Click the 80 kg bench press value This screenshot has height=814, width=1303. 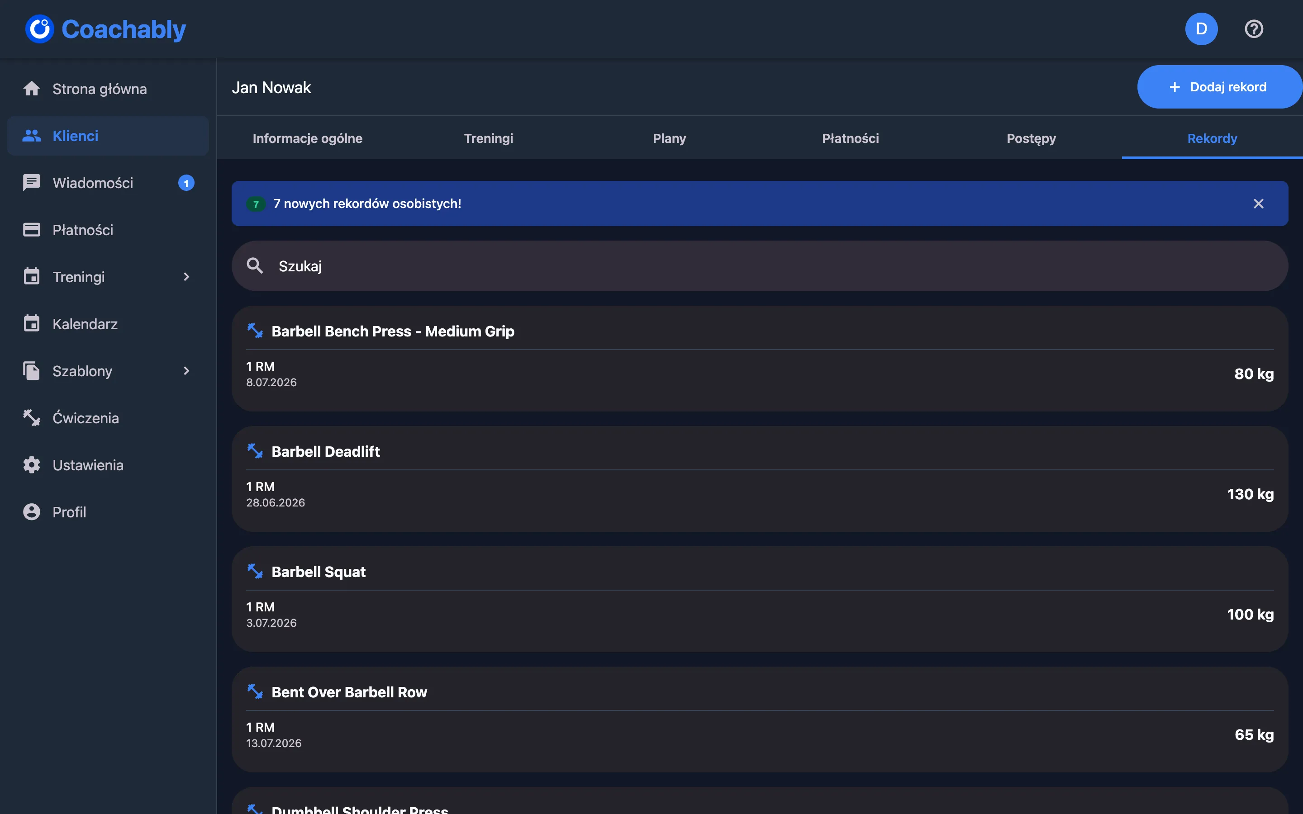coord(1254,374)
